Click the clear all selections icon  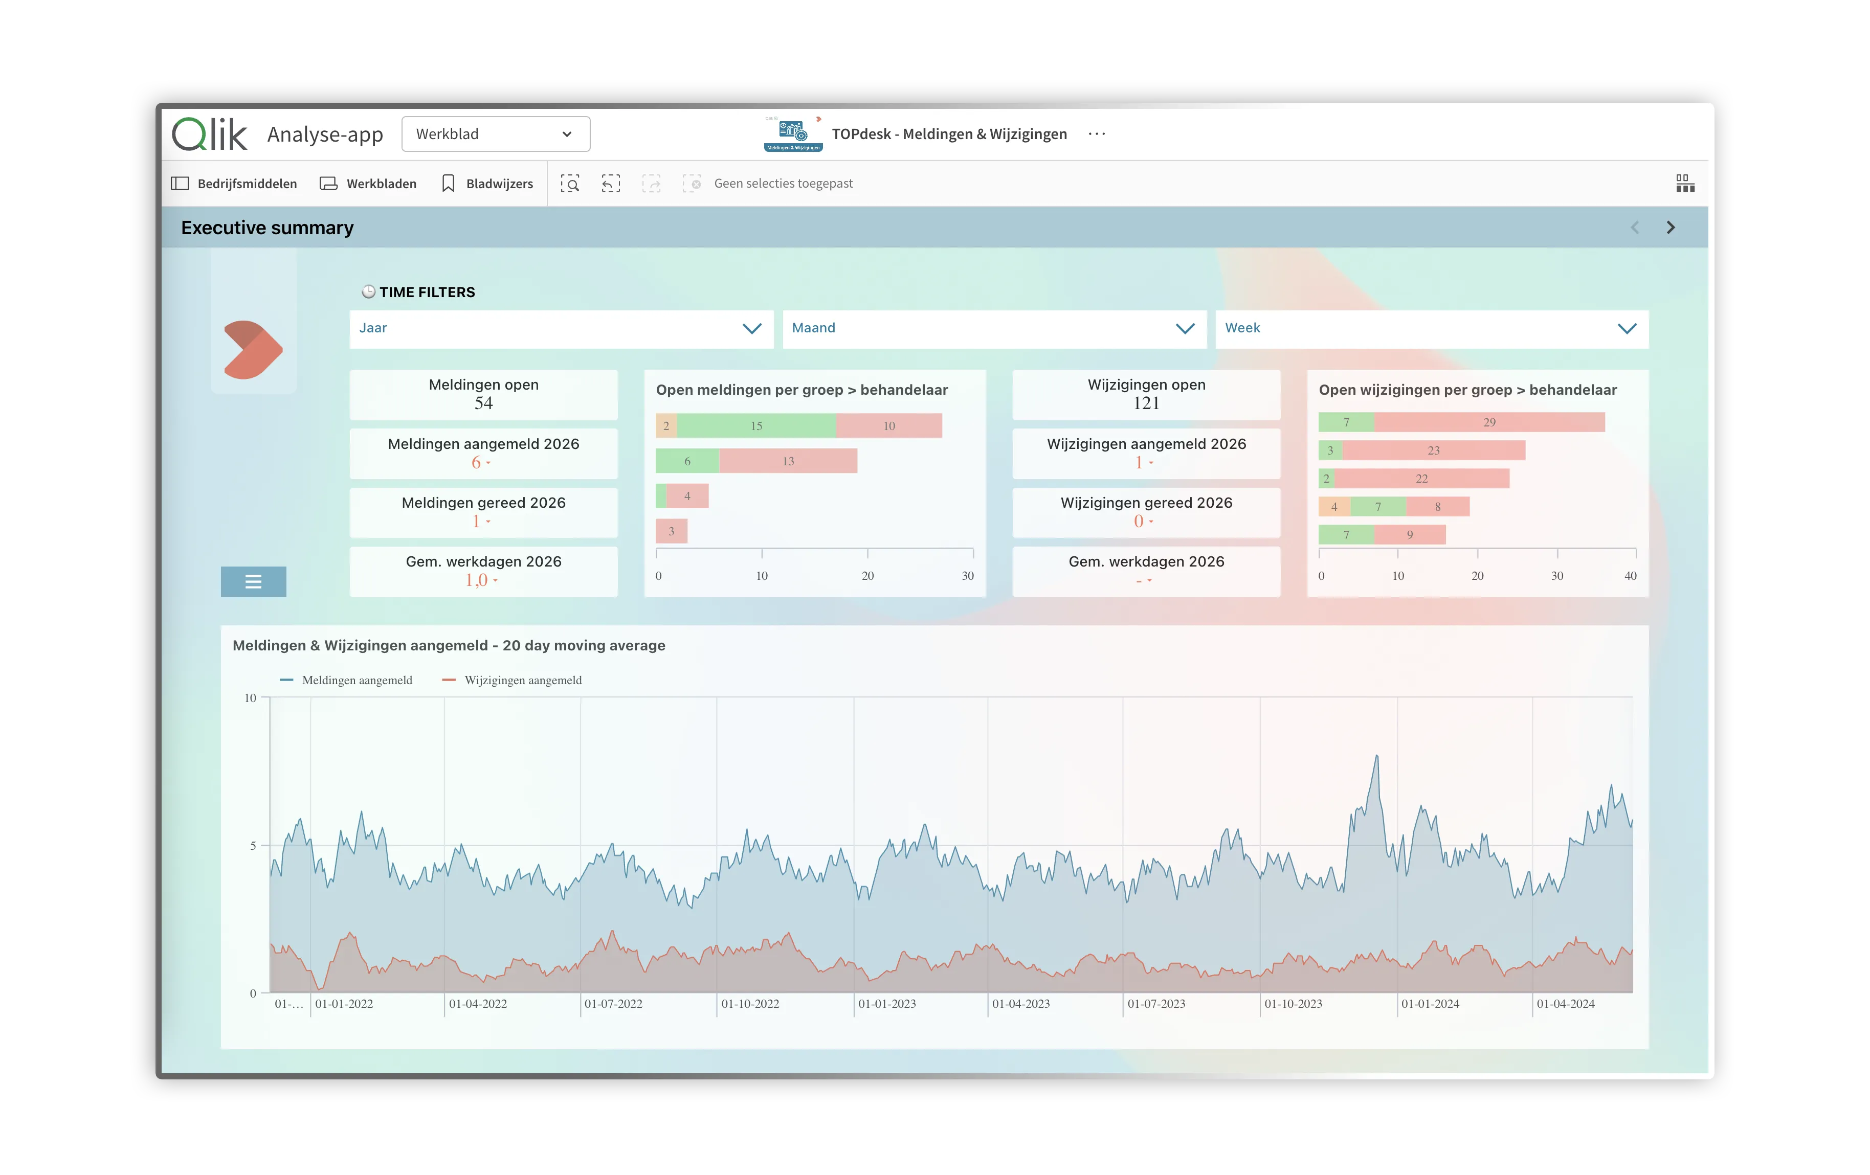pyautogui.click(x=691, y=184)
